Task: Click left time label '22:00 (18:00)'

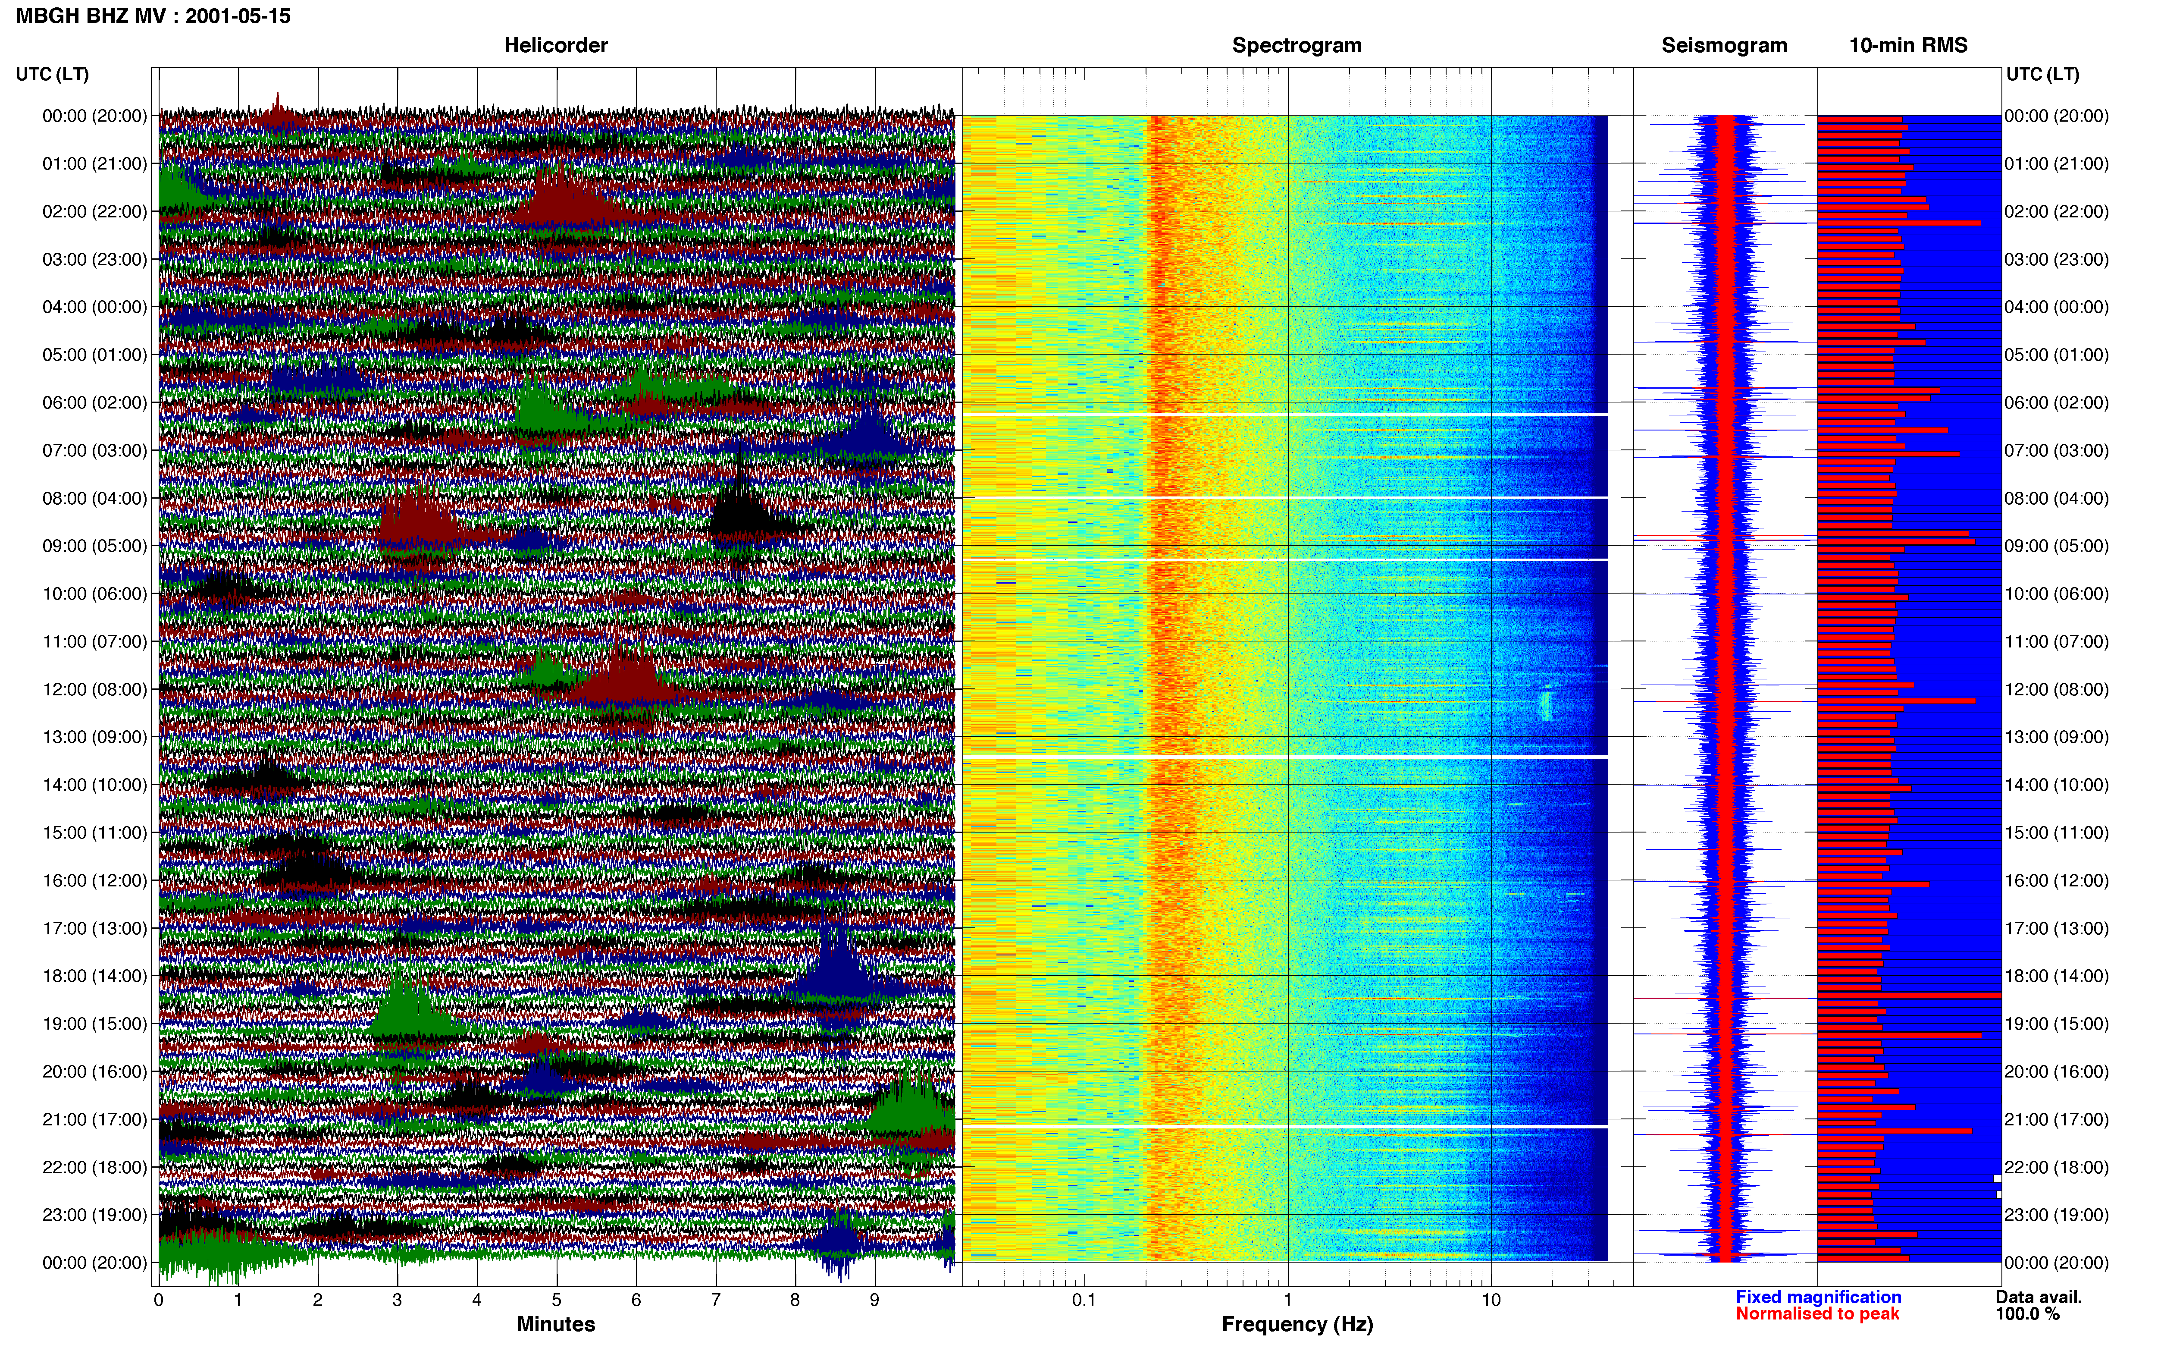Action: [95, 1168]
